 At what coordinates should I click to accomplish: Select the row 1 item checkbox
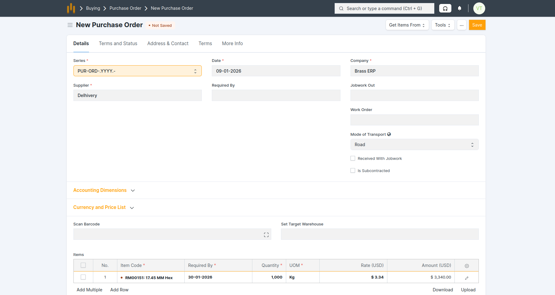[x=83, y=277]
